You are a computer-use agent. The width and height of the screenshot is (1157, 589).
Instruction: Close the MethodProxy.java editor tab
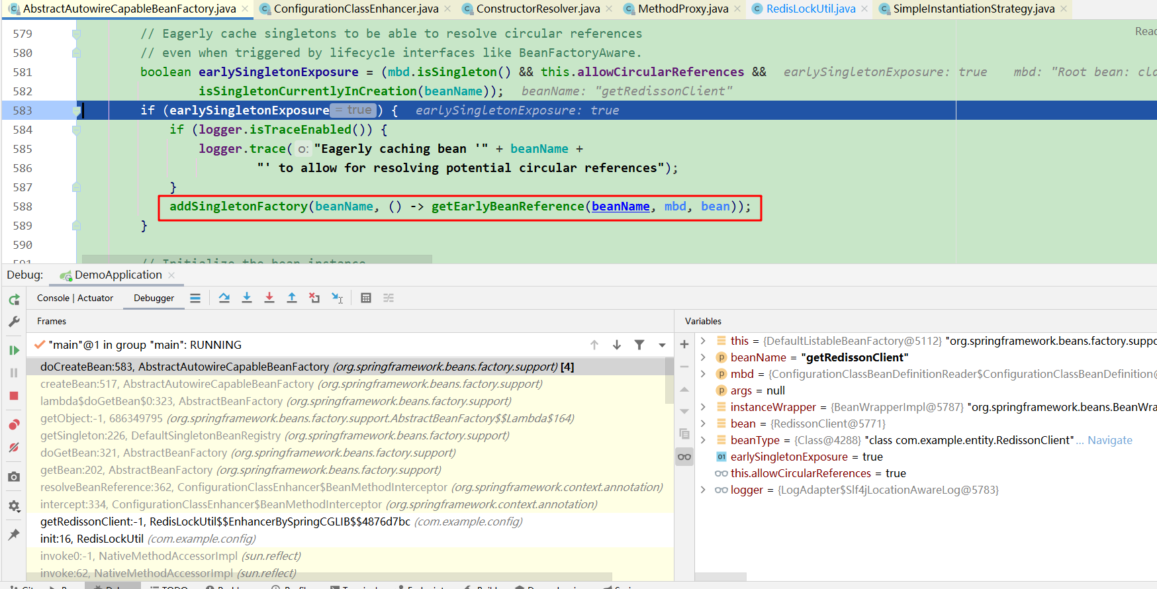(737, 9)
